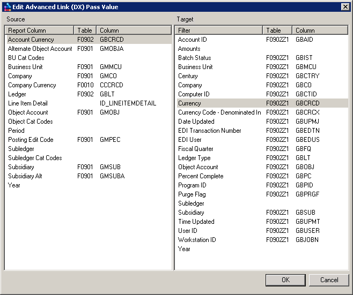Click the Source Table column header
The width and height of the screenshot is (353, 295).
click(x=85, y=31)
